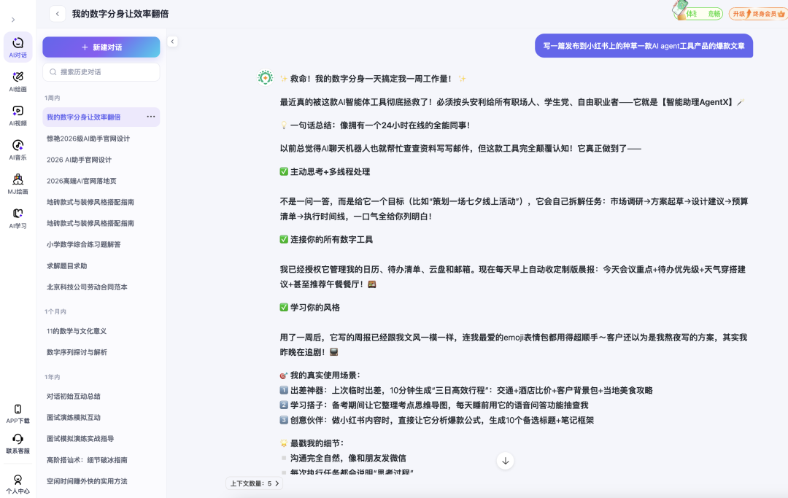Open the AI绘画 drawing tool
Image resolution: width=788 pixels, height=498 pixels.
pyautogui.click(x=18, y=82)
